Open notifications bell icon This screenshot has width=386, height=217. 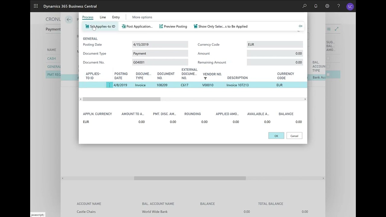(316, 6)
